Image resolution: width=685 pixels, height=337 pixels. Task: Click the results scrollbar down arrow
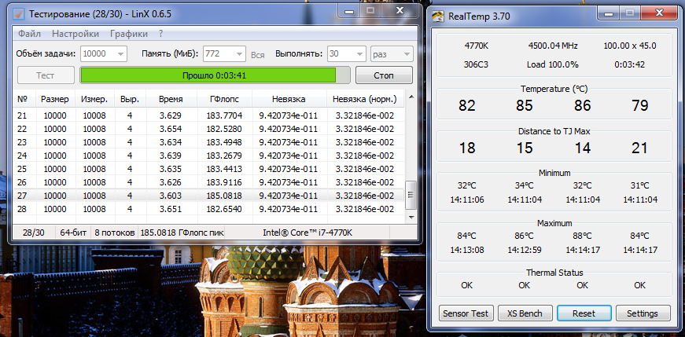(411, 216)
